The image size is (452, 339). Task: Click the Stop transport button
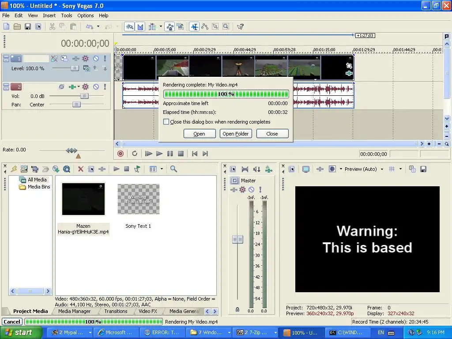tap(181, 154)
